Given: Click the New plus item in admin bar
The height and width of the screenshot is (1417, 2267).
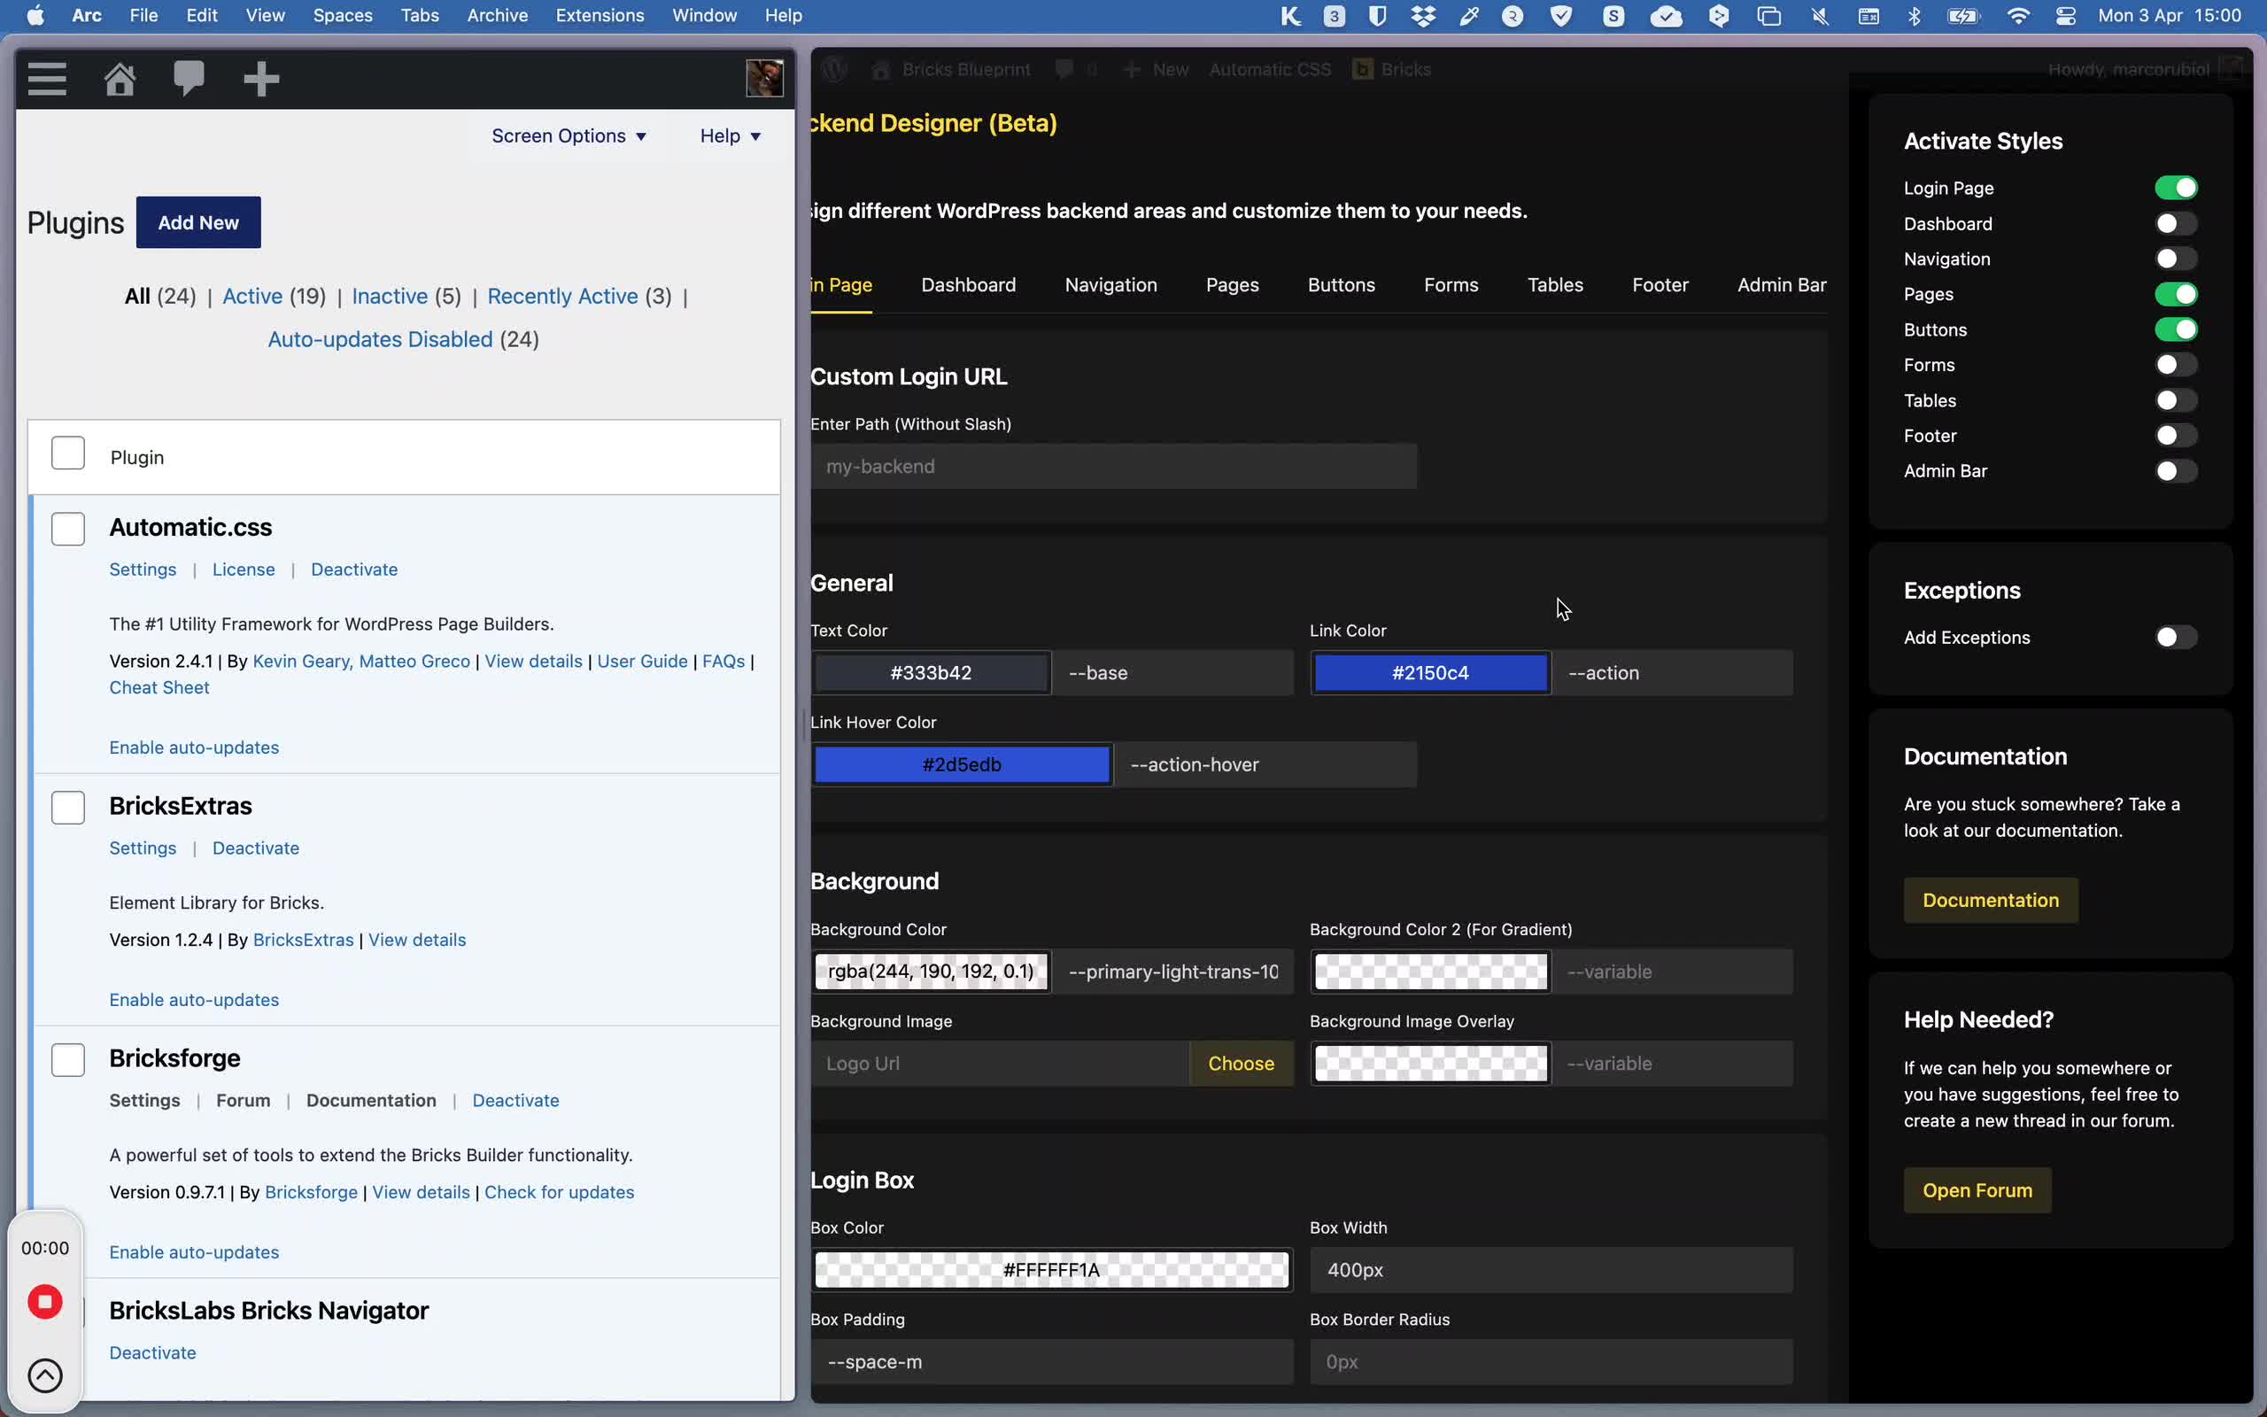Looking at the screenshot, I should coord(1155,69).
